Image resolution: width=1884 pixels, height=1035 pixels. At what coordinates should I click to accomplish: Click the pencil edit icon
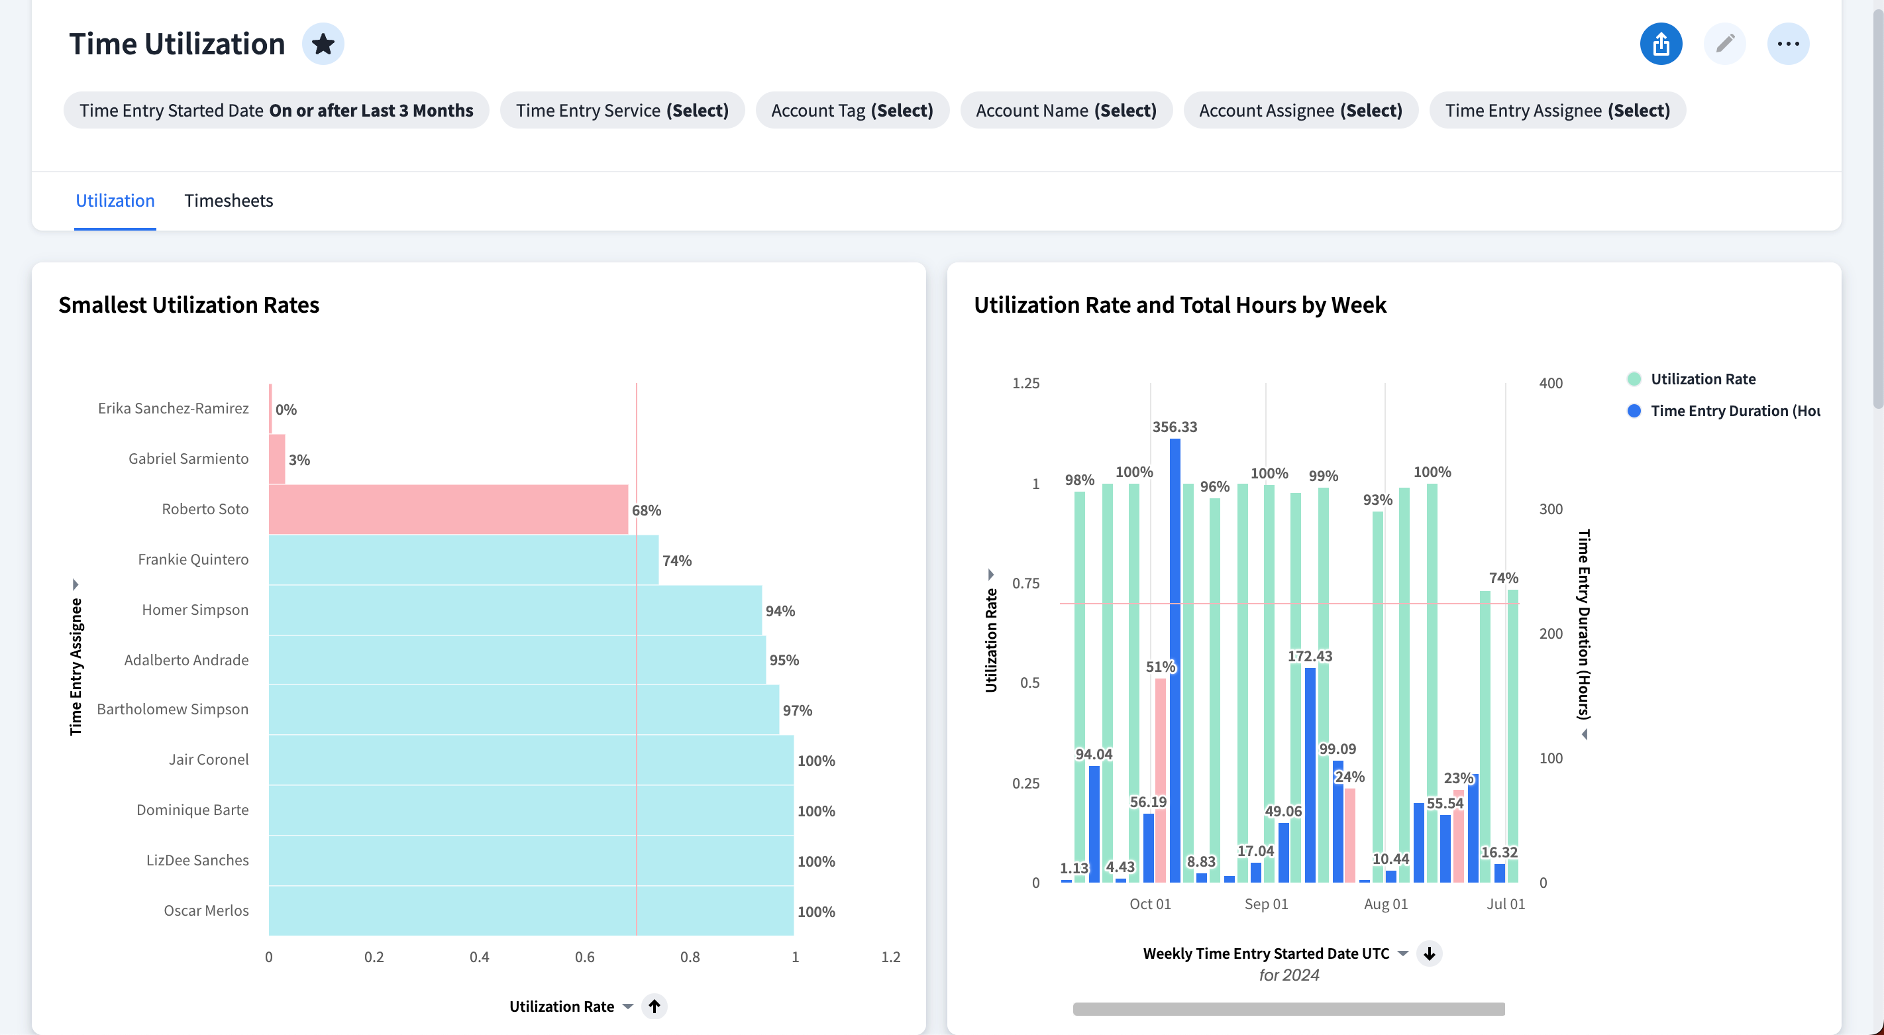pyautogui.click(x=1724, y=44)
